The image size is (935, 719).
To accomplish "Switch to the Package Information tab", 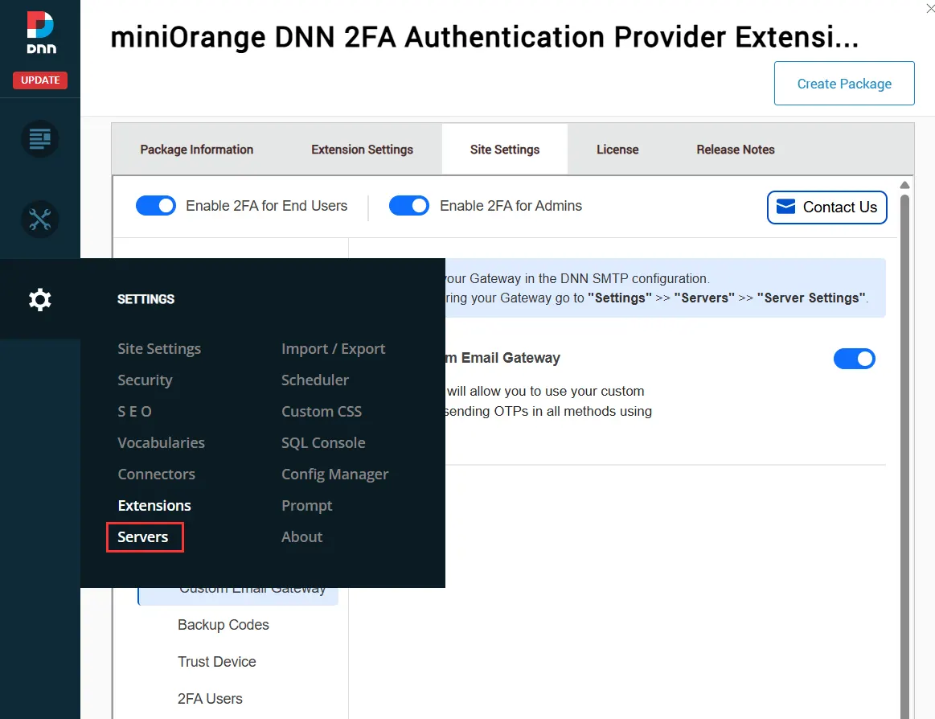I will (x=196, y=149).
